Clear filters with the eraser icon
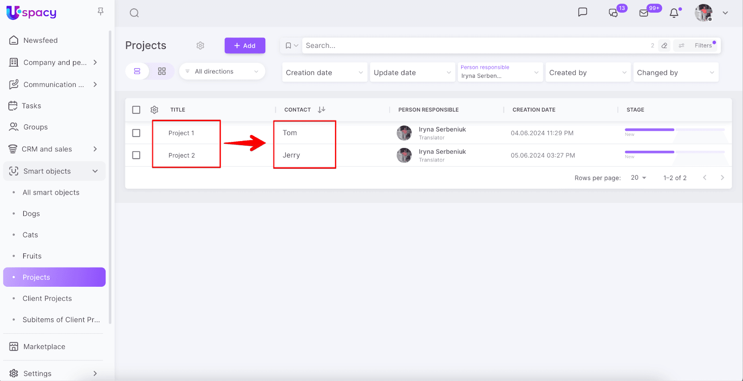This screenshot has height=381, width=743. (665, 45)
